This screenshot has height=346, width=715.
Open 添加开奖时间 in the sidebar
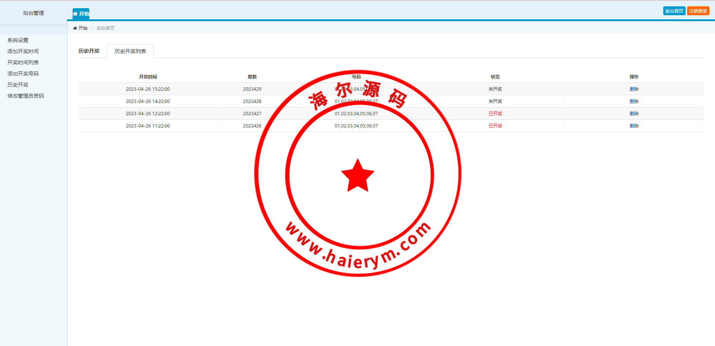click(23, 51)
